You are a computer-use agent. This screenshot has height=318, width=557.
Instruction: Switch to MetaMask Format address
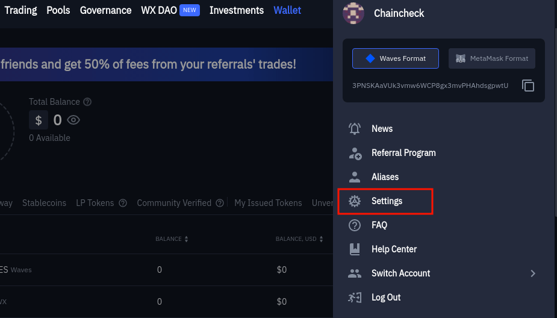[491, 58]
